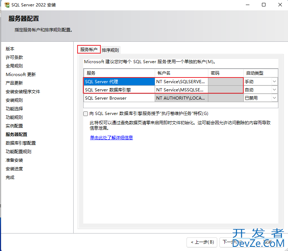The image size is (288, 251).
Task: Minimize the SQL Server 2022 安装 window
Action: pos(248,5)
